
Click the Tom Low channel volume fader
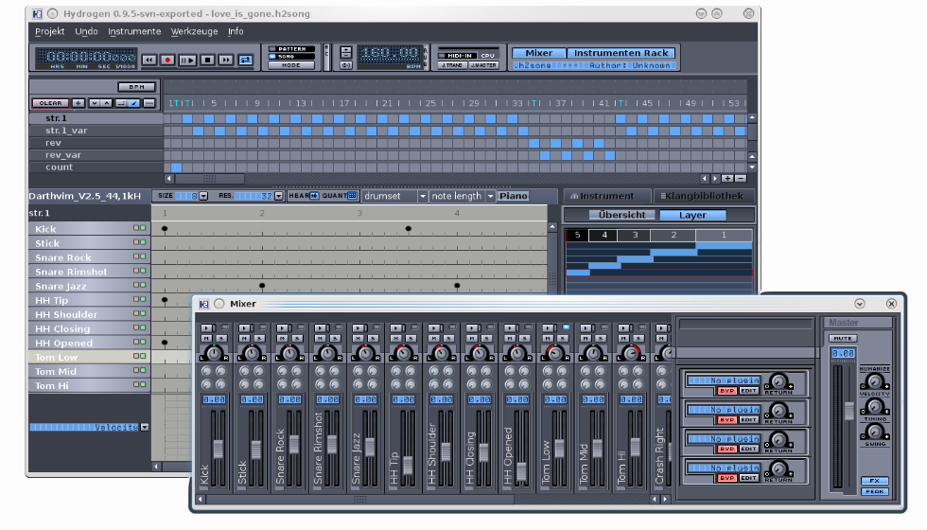(559, 449)
